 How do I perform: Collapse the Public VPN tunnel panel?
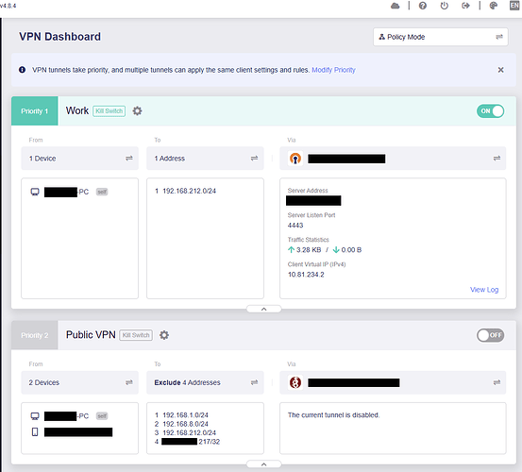pyautogui.click(x=263, y=464)
